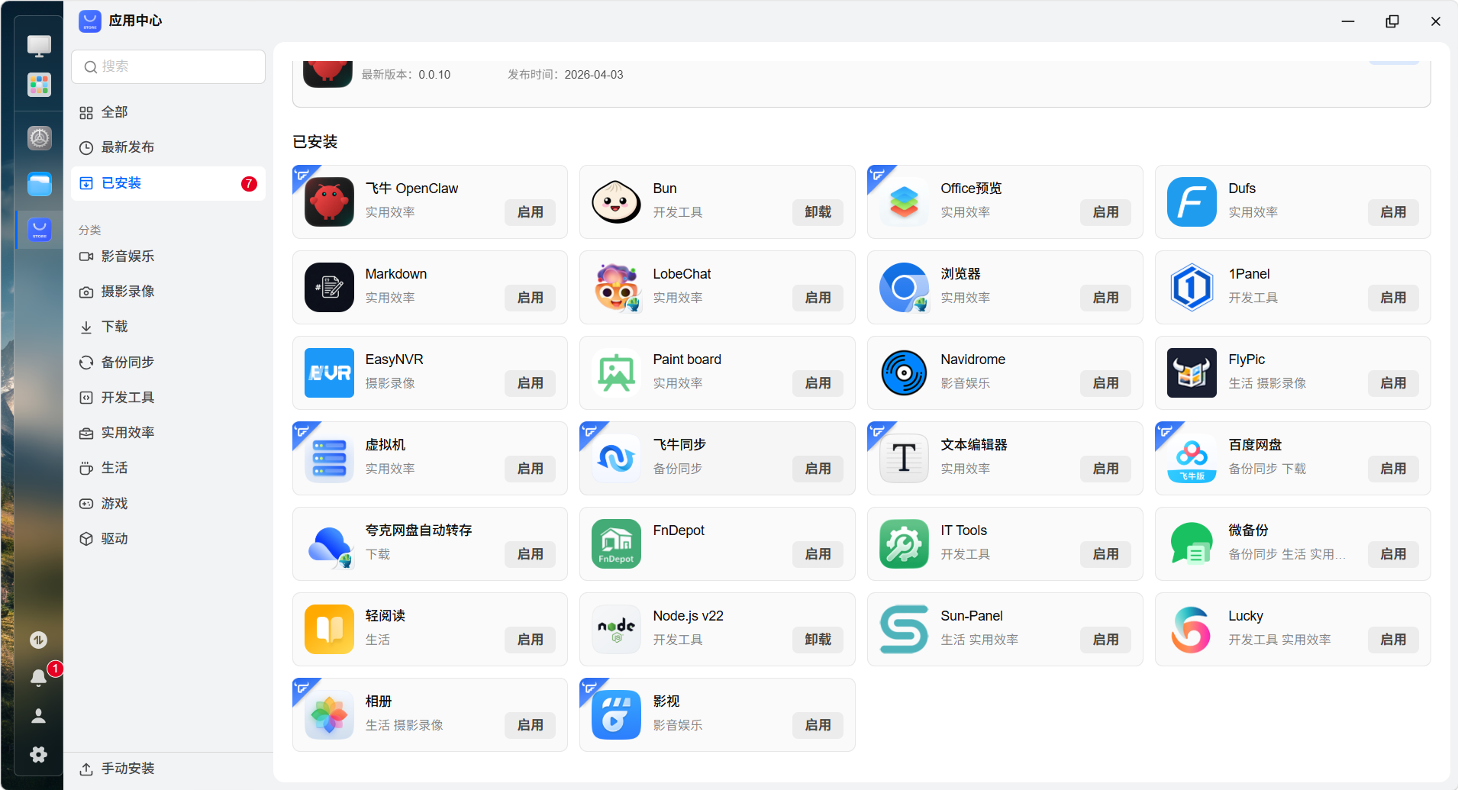
Task: Open the FnDepot app icon
Action: point(616,543)
